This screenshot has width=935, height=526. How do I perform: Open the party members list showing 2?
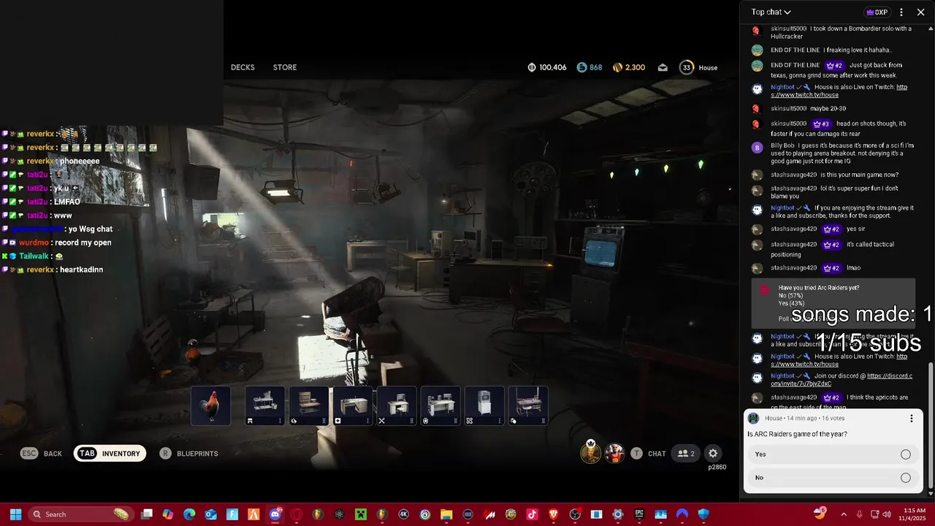[x=686, y=454]
